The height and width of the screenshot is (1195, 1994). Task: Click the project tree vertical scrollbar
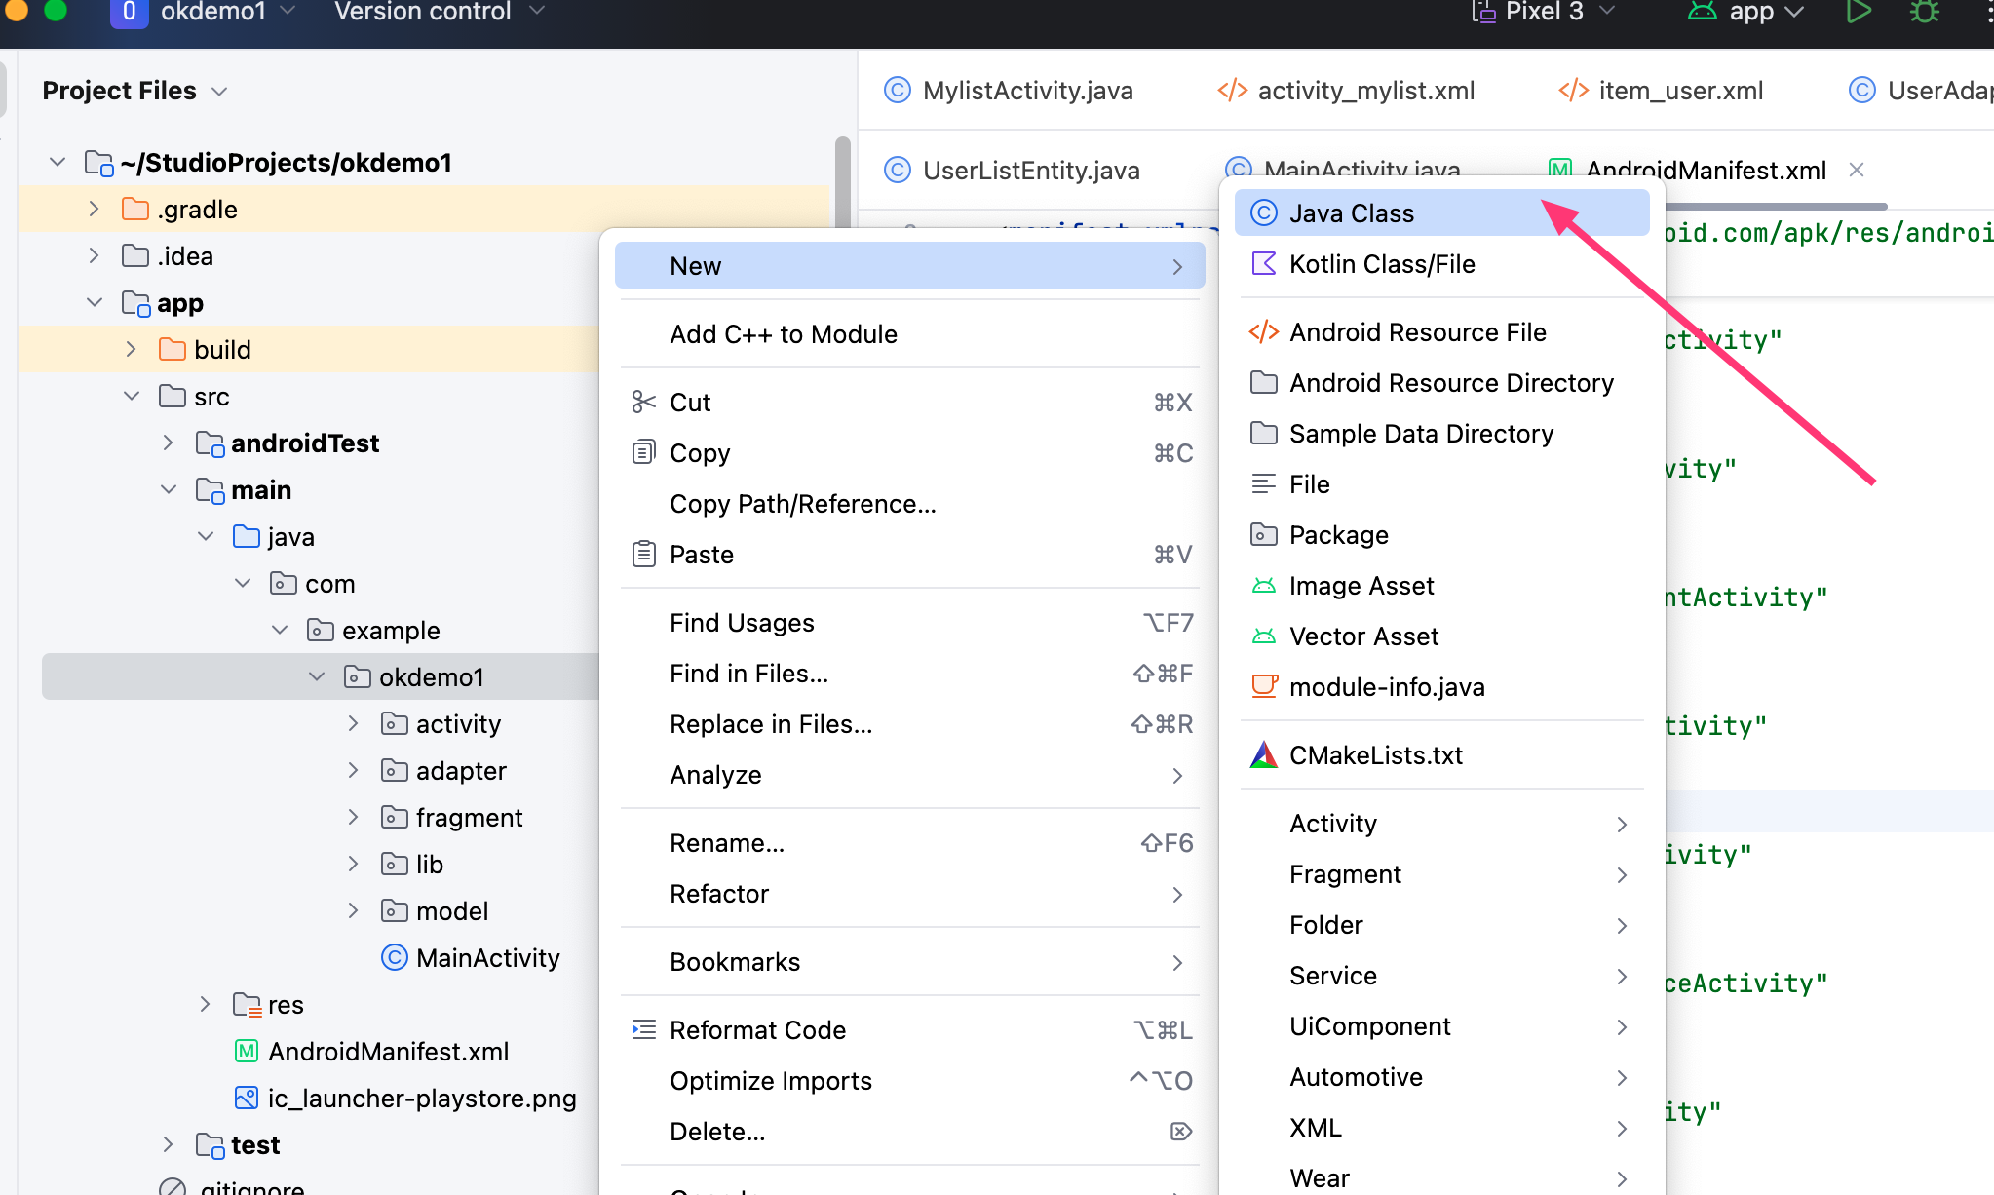(x=842, y=180)
